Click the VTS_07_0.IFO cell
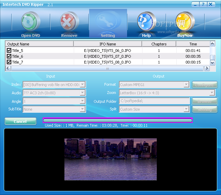Screen dimensions: 221x195 [x=108, y=56]
